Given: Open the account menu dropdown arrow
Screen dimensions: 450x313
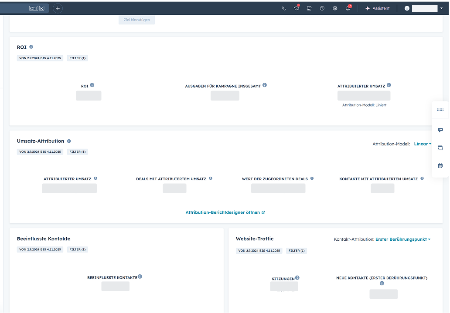Looking at the screenshot, I should (441, 8).
